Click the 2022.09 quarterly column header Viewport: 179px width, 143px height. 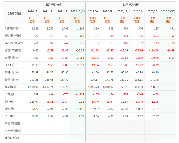pos(108,11)
